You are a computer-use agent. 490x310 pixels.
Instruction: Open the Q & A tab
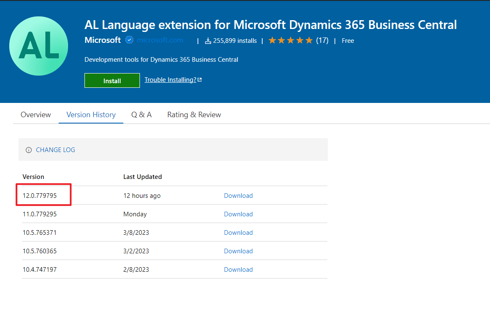(x=142, y=115)
